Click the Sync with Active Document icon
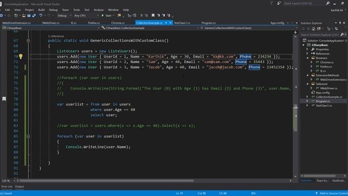Screen dimensions: 348x196 click(336, 29)
